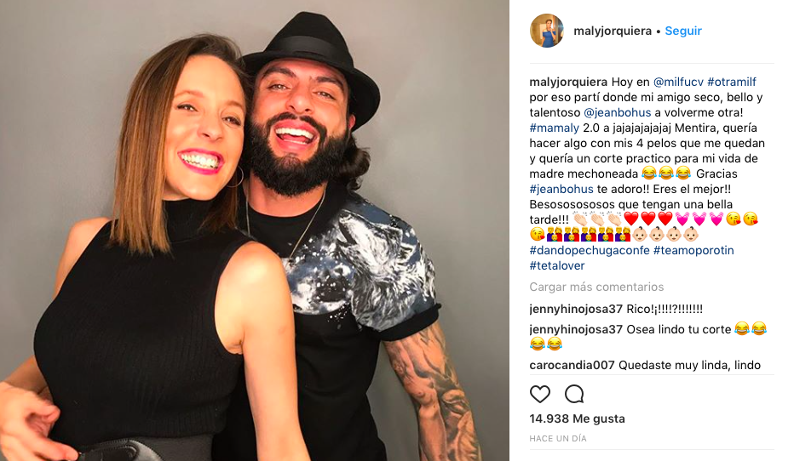Click the post photo of the couple

click(255, 230)
